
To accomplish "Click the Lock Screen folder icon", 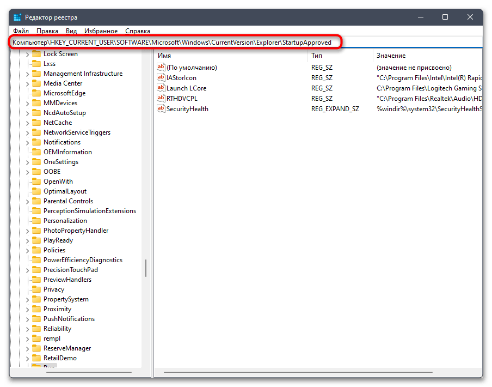I will point(36,54).
